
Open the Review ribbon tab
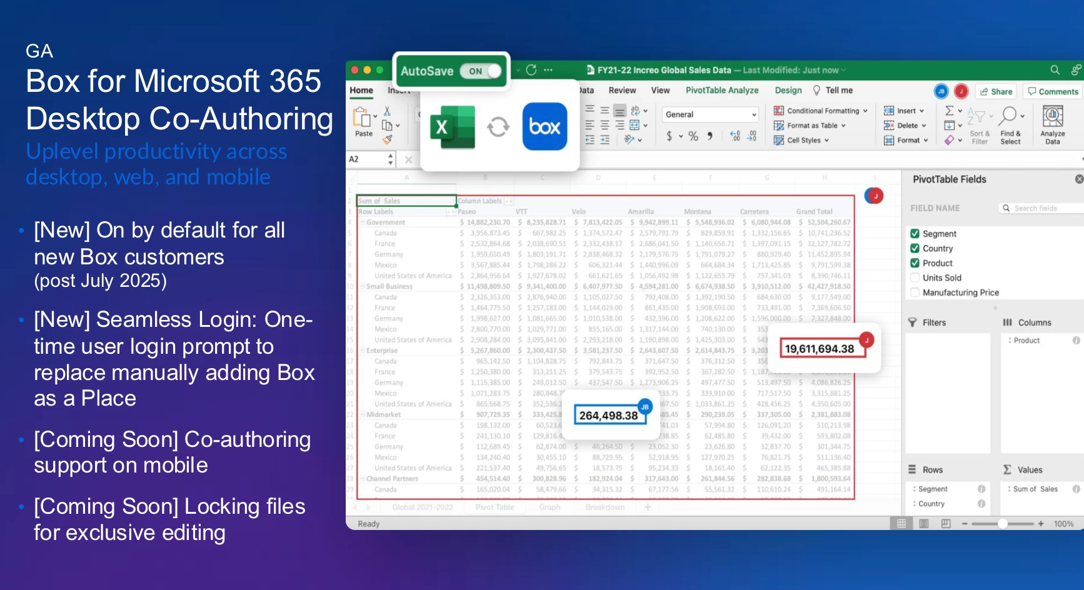622,90
